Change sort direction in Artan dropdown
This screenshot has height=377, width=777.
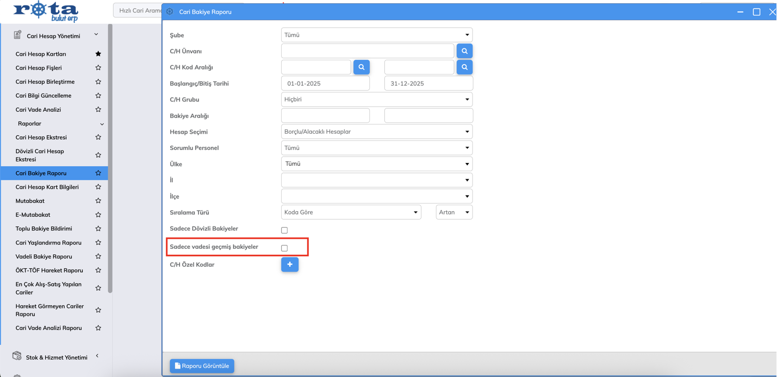[x=454, y=212]
